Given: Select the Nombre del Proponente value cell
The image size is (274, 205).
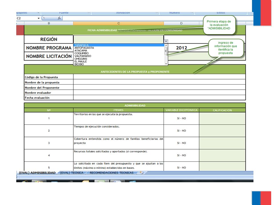Looking at the screenshot, I should pyautogui.click(x=159, y=87).
